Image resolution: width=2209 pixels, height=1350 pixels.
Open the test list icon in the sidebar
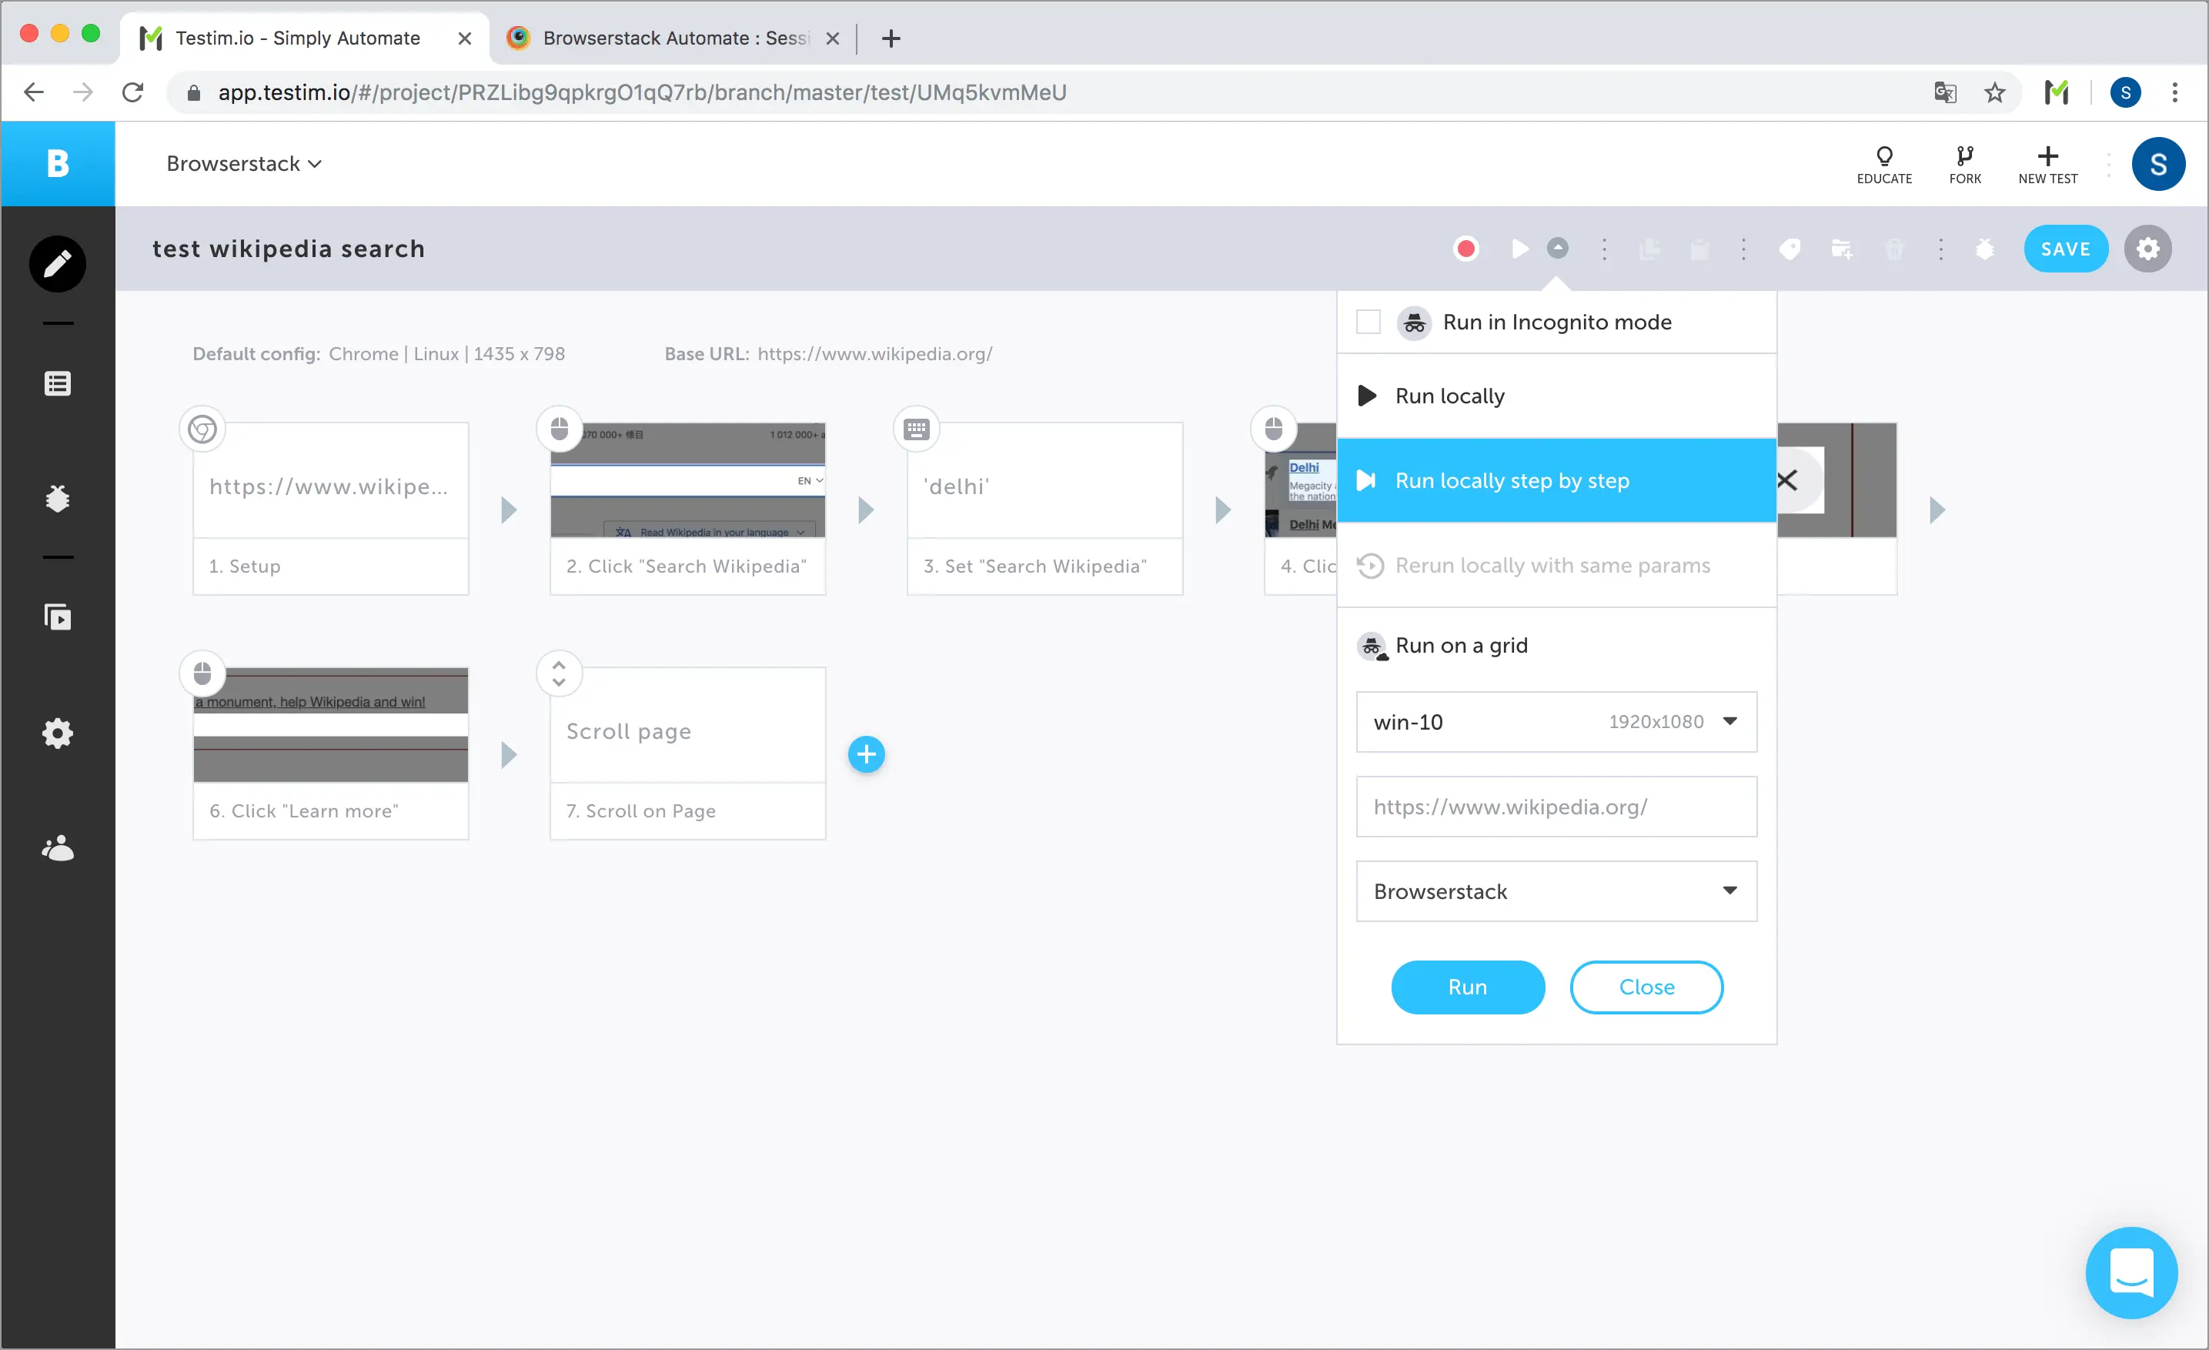pos(58,383)
